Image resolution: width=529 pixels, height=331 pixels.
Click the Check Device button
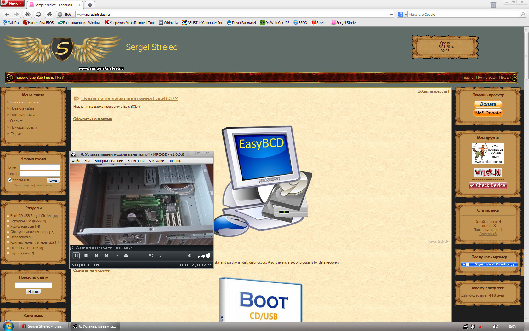tap(488, 185)
